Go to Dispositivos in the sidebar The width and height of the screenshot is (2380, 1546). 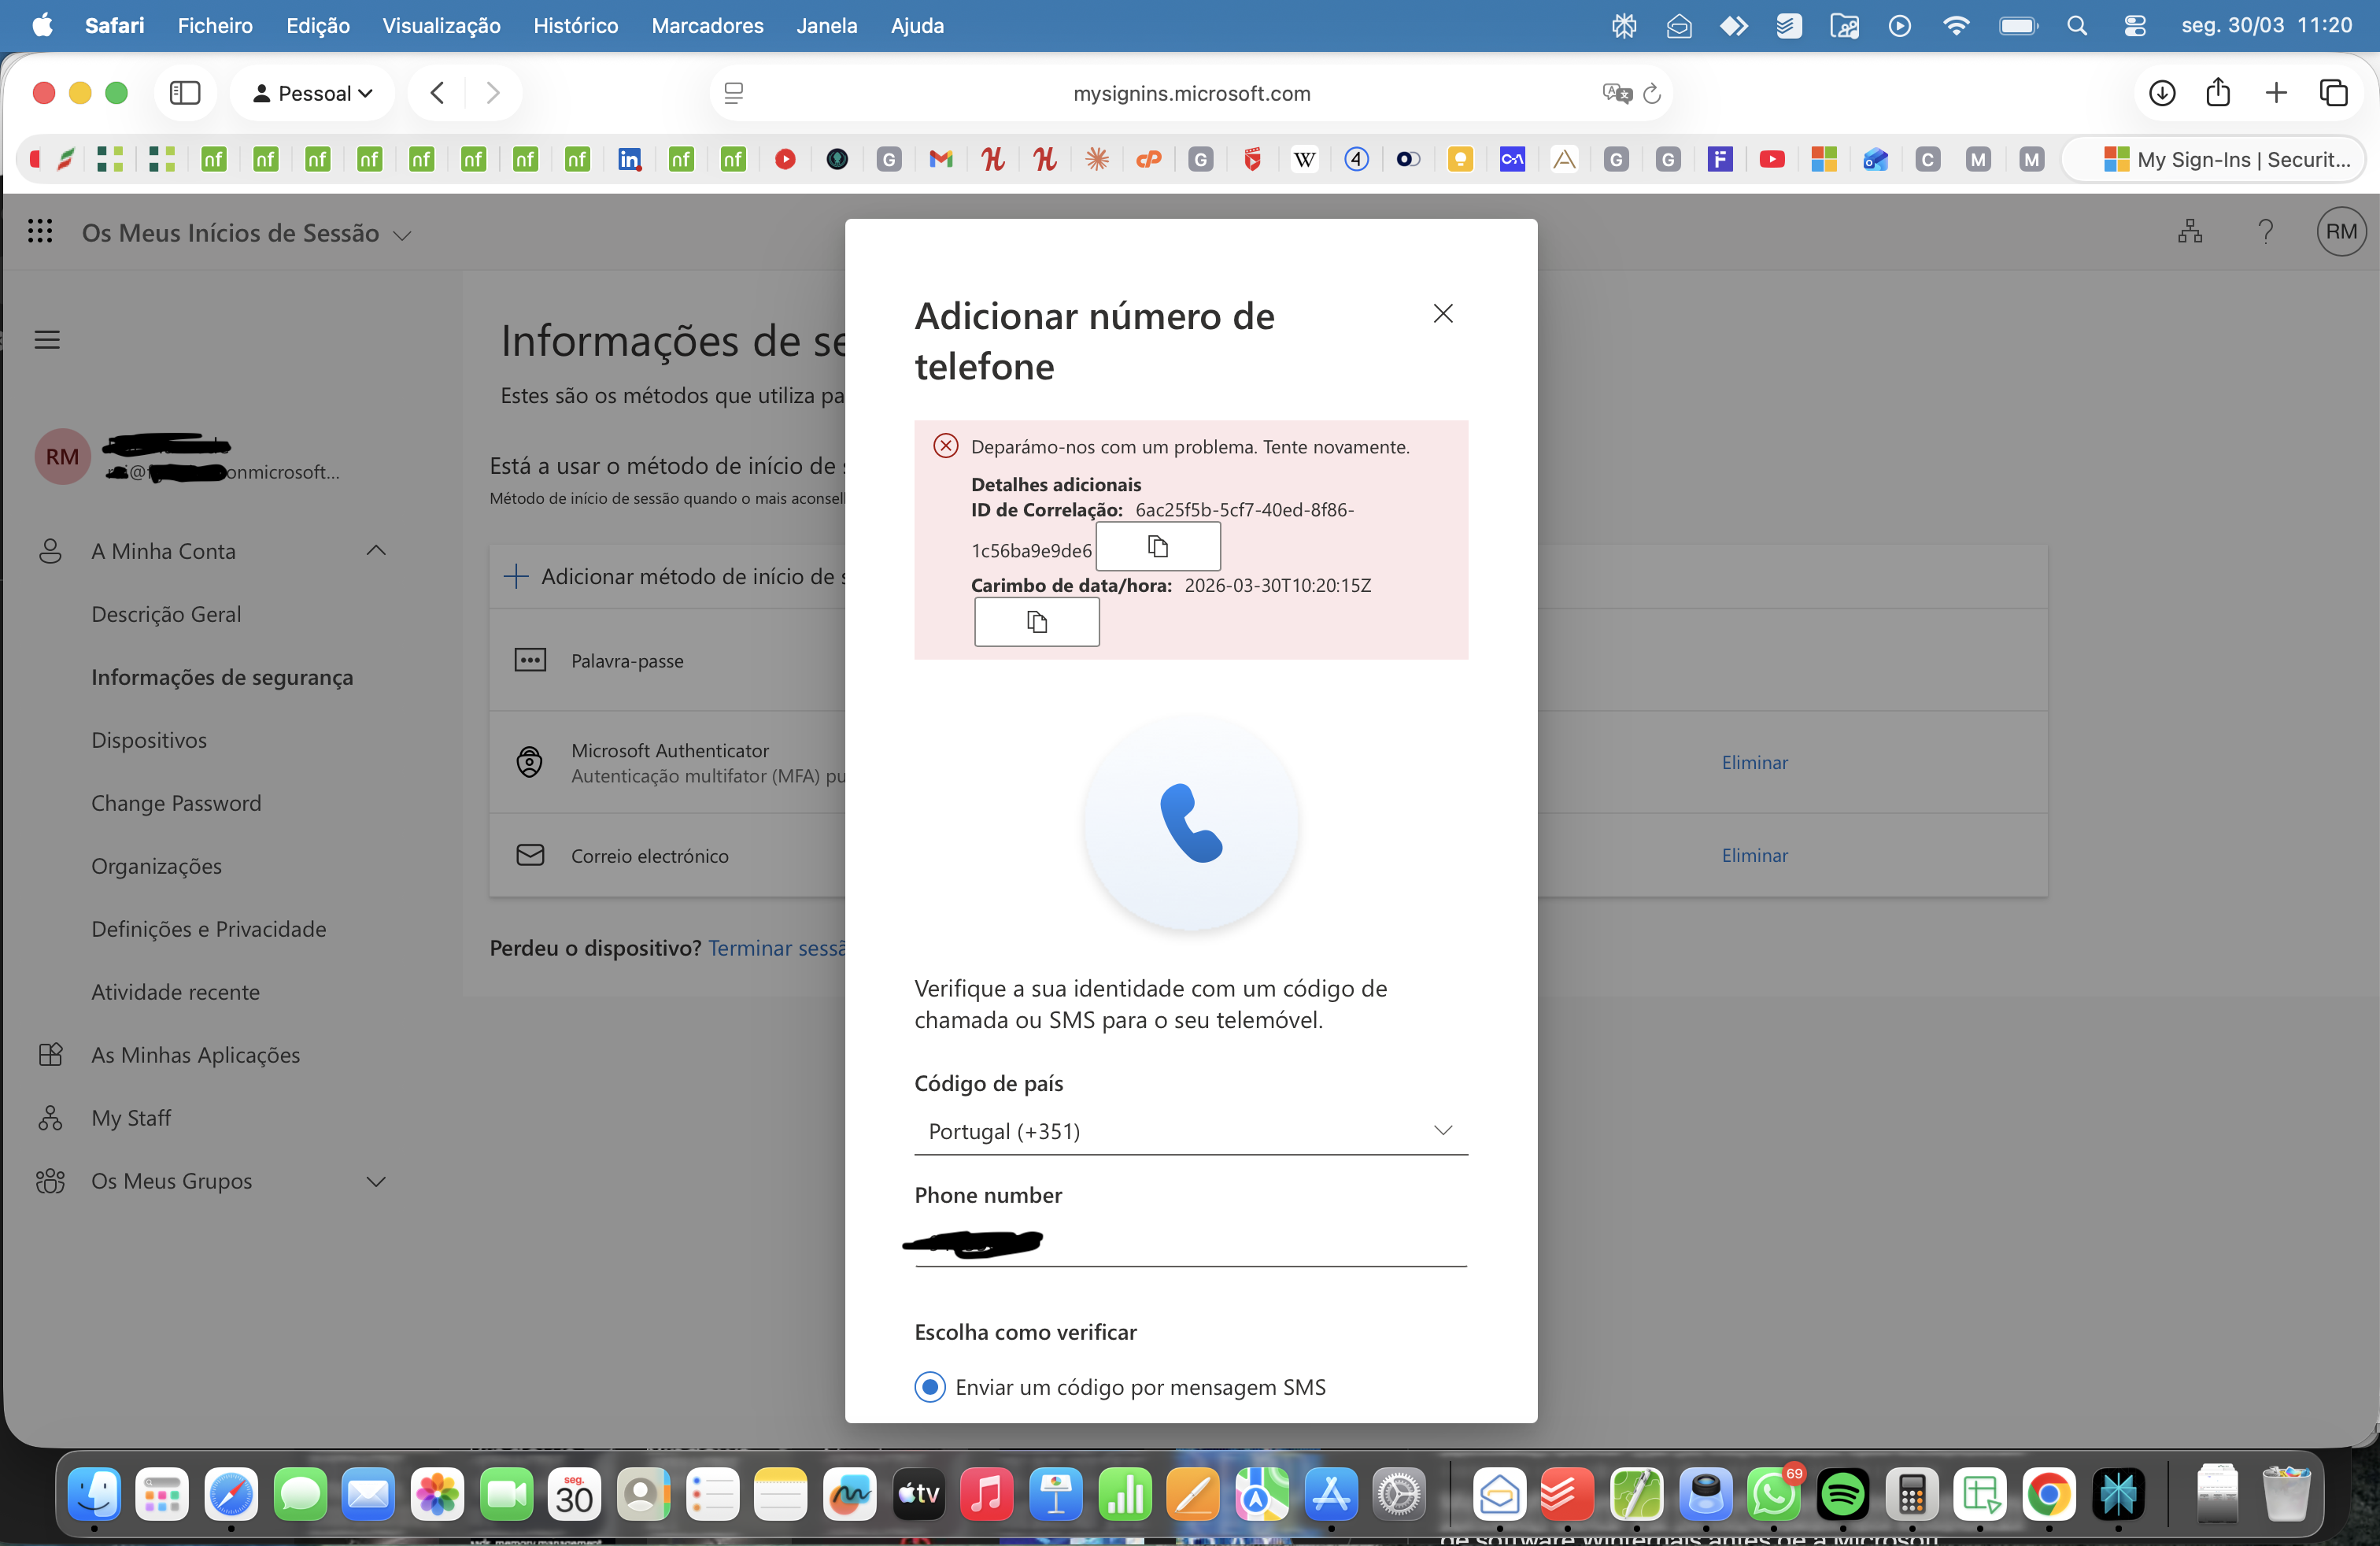tap(149, 740)
